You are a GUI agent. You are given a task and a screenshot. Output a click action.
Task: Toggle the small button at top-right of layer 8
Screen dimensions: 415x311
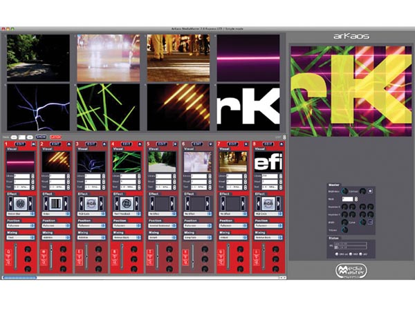pos(282,144)
